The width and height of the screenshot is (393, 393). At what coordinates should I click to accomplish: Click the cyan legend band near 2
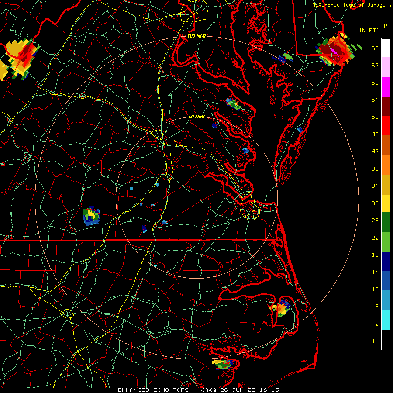click(x=386, y=320)
